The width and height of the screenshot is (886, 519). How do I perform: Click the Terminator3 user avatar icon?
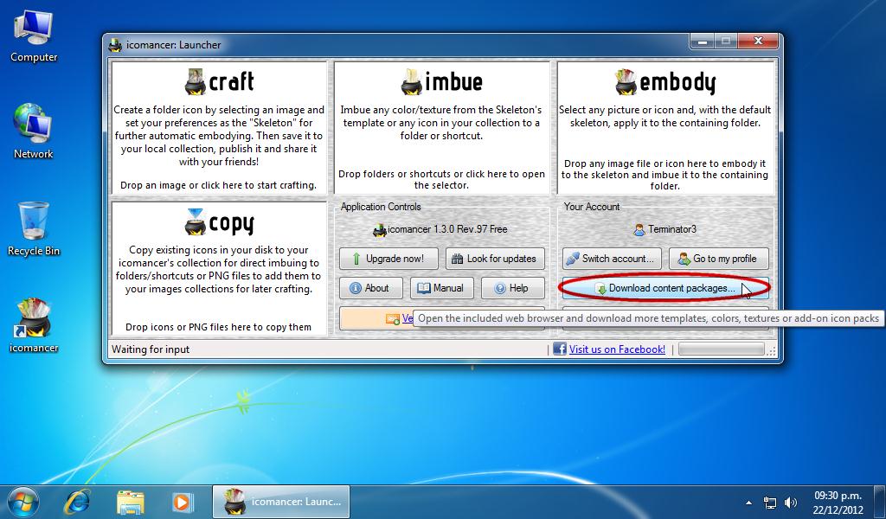click(x=639, y=230)
